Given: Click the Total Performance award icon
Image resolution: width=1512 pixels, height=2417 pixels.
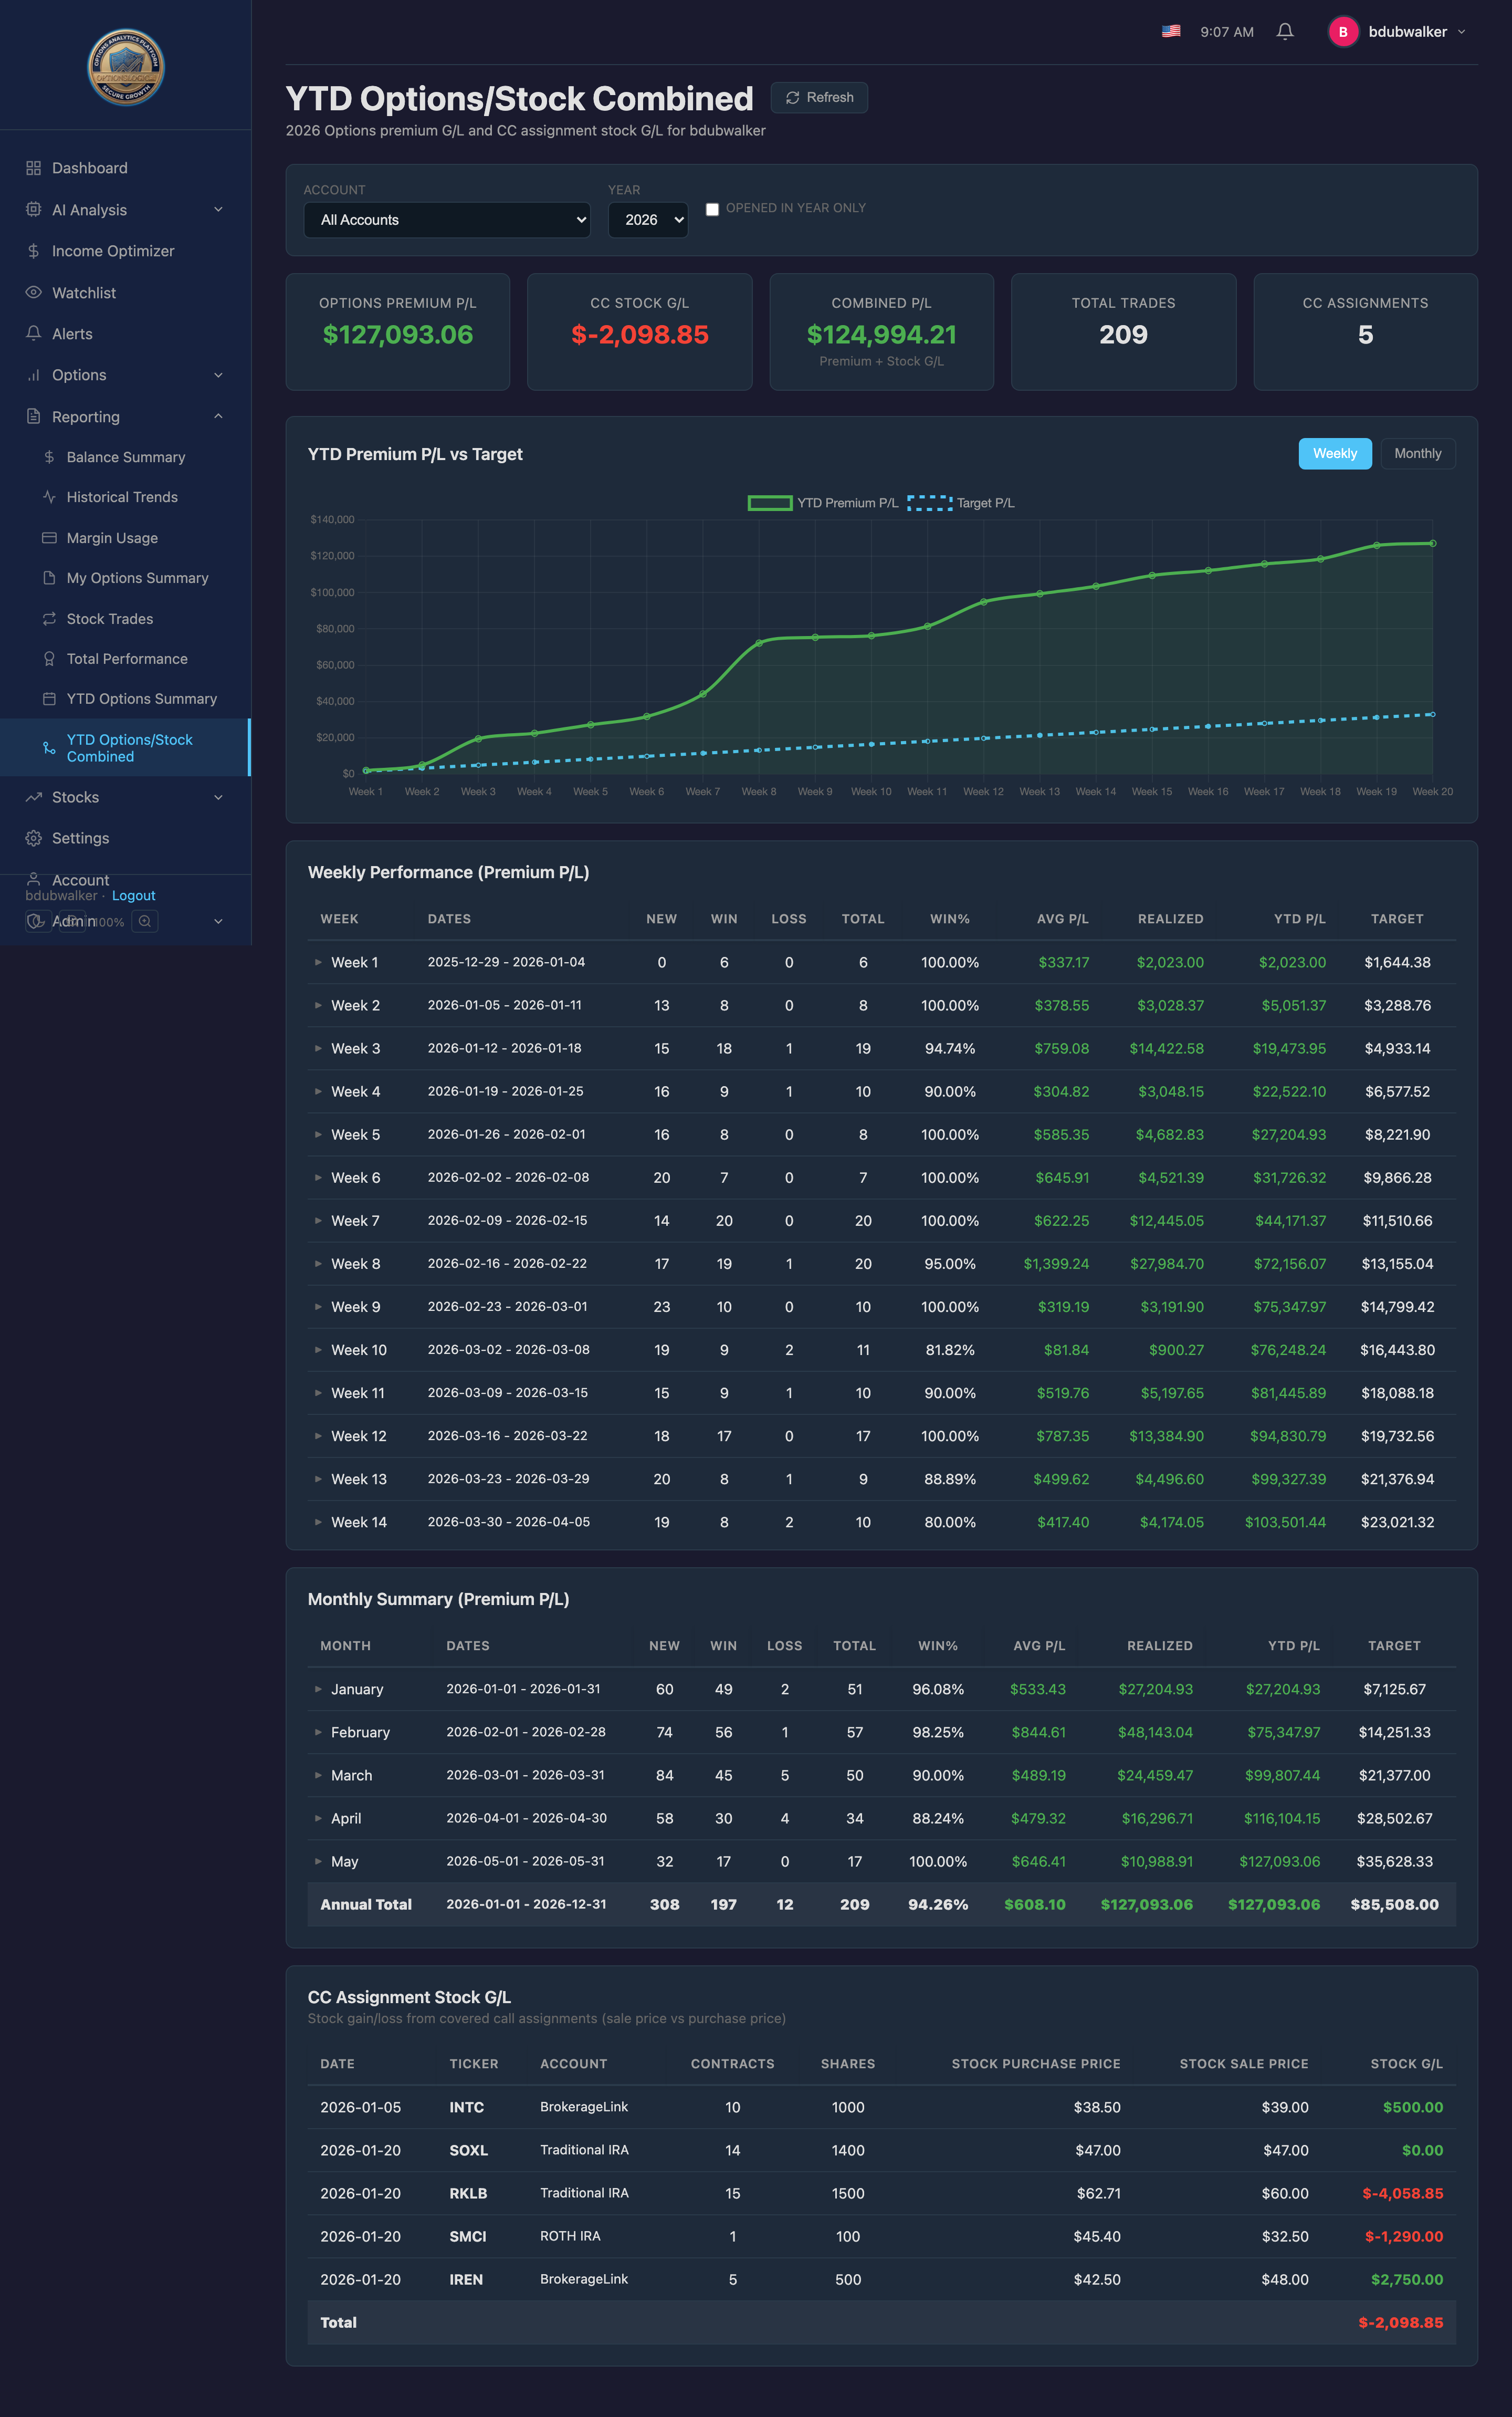Looking at the screenshot, I should 49,658.
